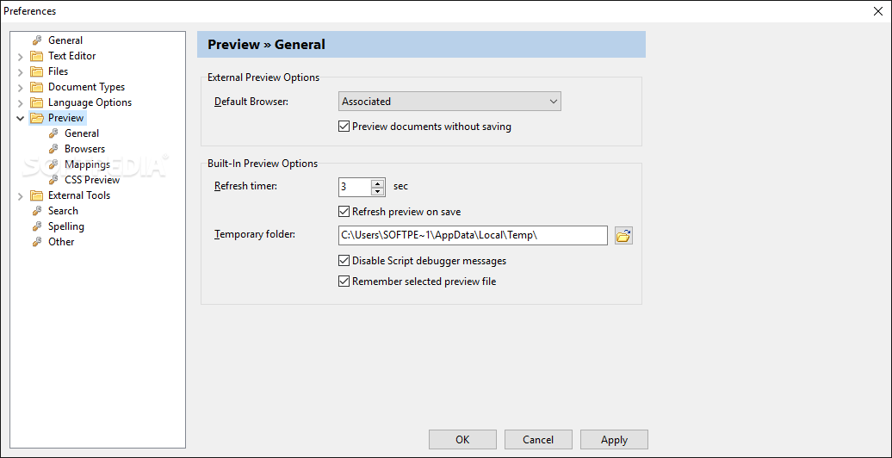
Task: Click the wrench icon next to CSS Preview
Action: pyautogui.click(x=53, y=180)
